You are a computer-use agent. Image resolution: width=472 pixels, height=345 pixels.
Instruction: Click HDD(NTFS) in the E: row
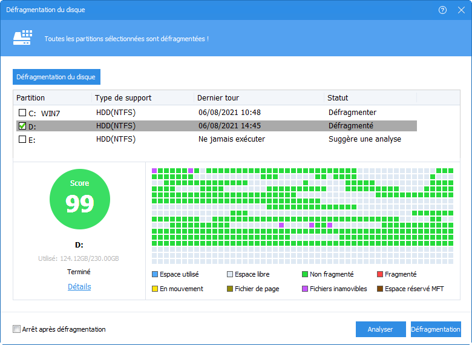(116, 139)
